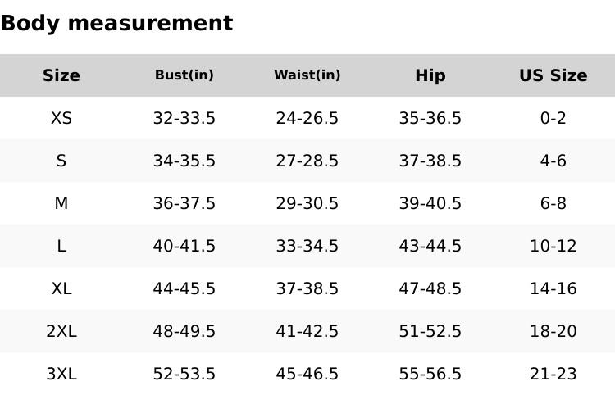Select the S size row label
Viewport: 615px width, 395px height.
pos(61,161)
